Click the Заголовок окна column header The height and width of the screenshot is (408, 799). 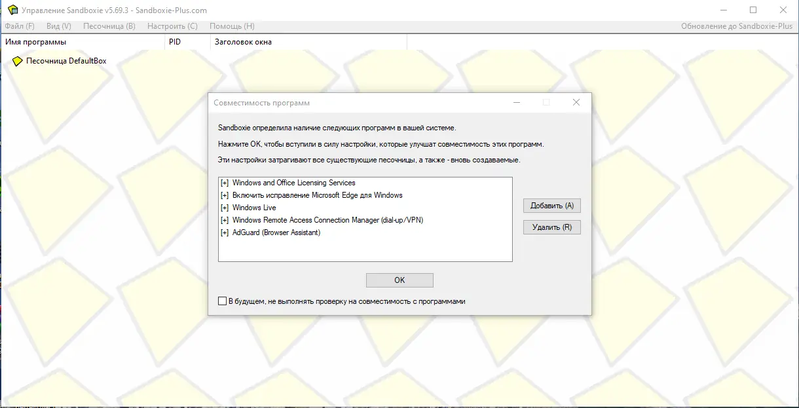point(308,42)
